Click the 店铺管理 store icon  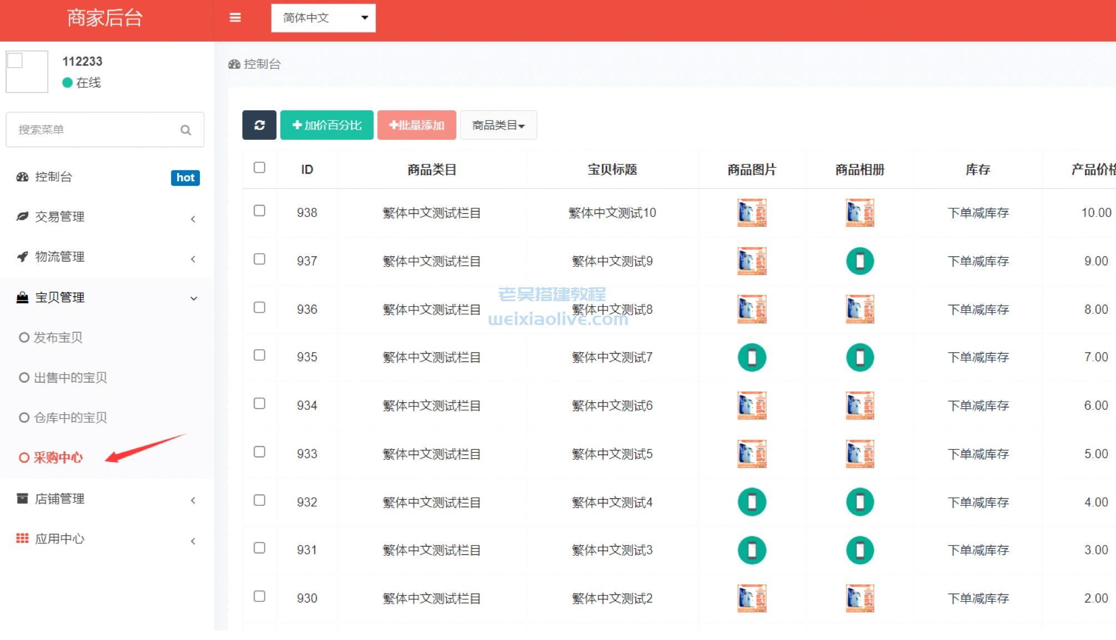coord(22,499)
